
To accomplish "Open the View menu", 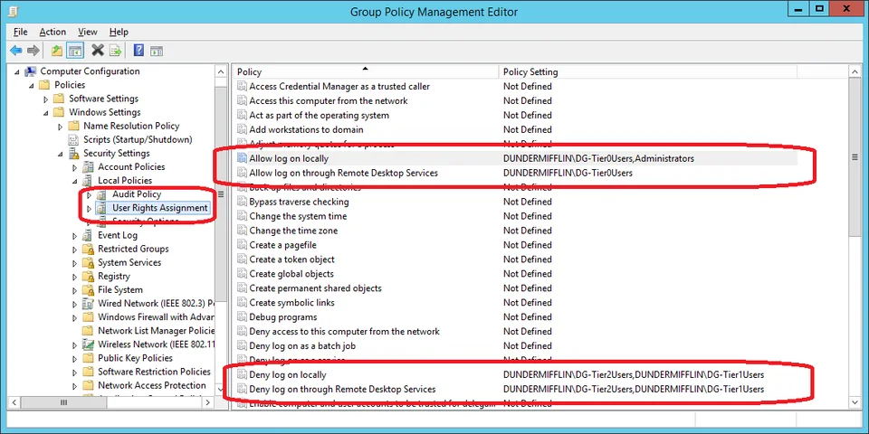I will point(88,33).
